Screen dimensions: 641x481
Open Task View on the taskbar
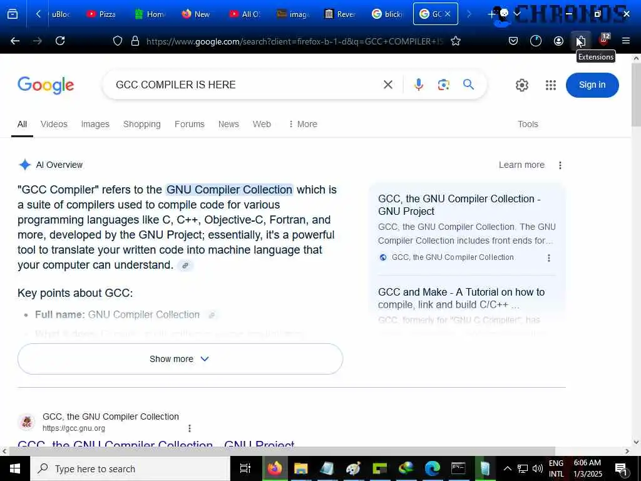click(245, 468)
